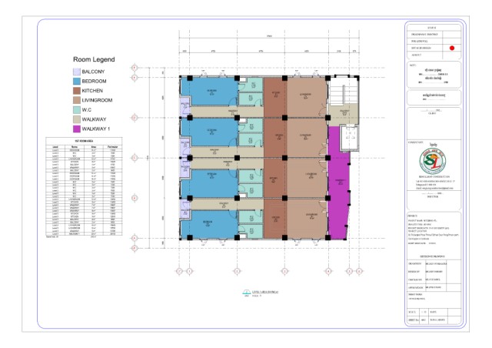Select the WALKWAY 1 text label in legend
The width and height of the screenshot is (492, 348).
tap(95, 129)
